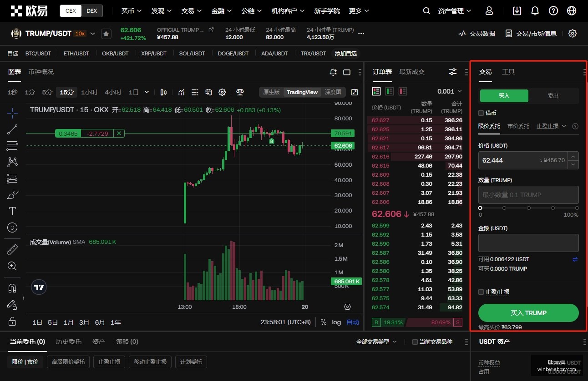
Task: Open the 交易数据 link
Action: (477, 34)
